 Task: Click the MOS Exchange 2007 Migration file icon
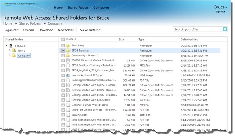click(68, 125)
